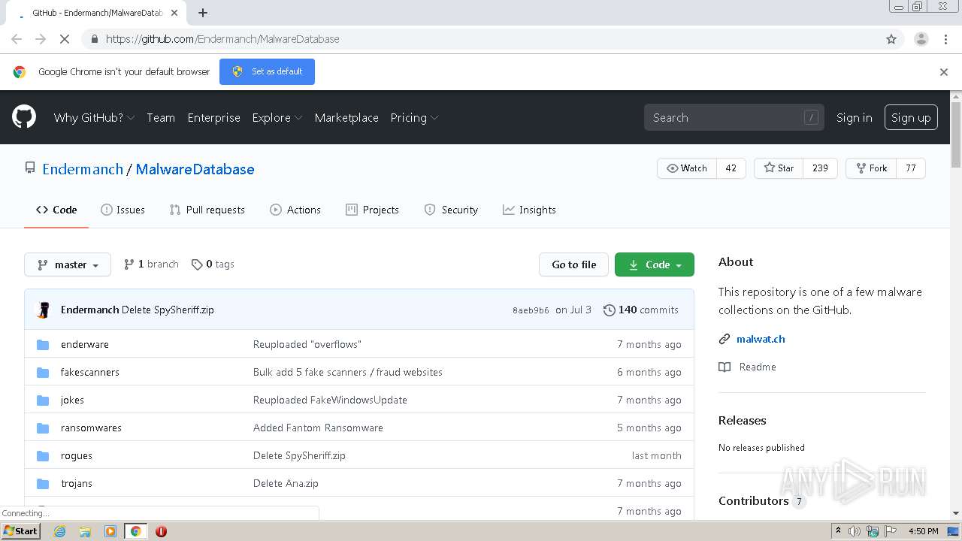962x541 pixels.
Task: Open a new tab with plus icon
Action: (203, 13)
